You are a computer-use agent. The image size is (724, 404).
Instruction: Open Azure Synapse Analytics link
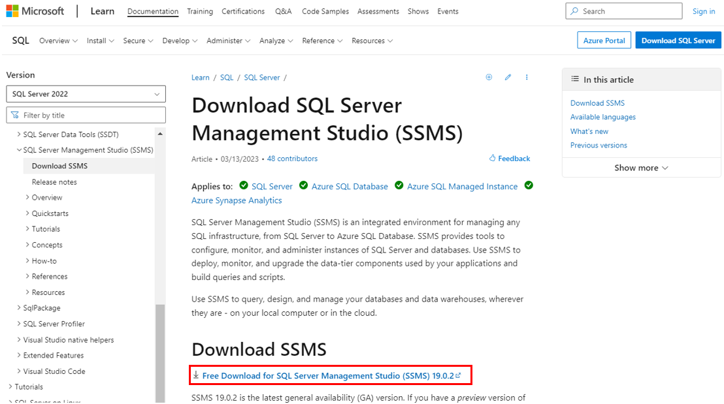[237, 200]
